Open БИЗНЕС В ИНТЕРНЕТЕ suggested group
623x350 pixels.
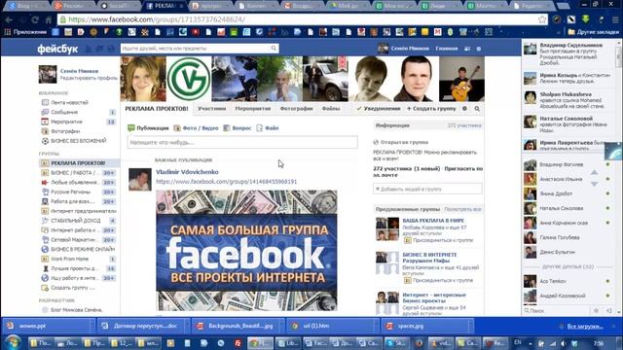tap(429, 258)
